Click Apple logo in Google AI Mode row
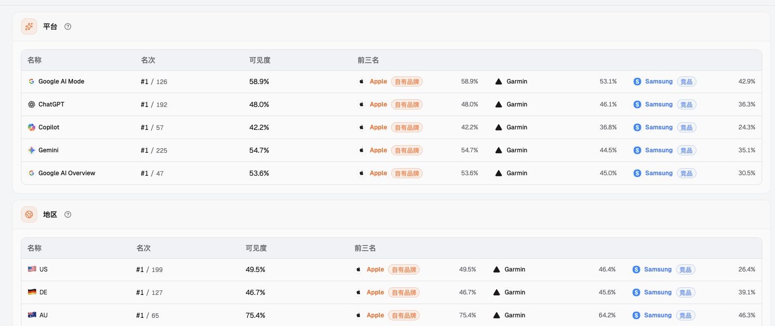Screen dimensions: 775x326 pyautogui.click(x=362, y=81)
